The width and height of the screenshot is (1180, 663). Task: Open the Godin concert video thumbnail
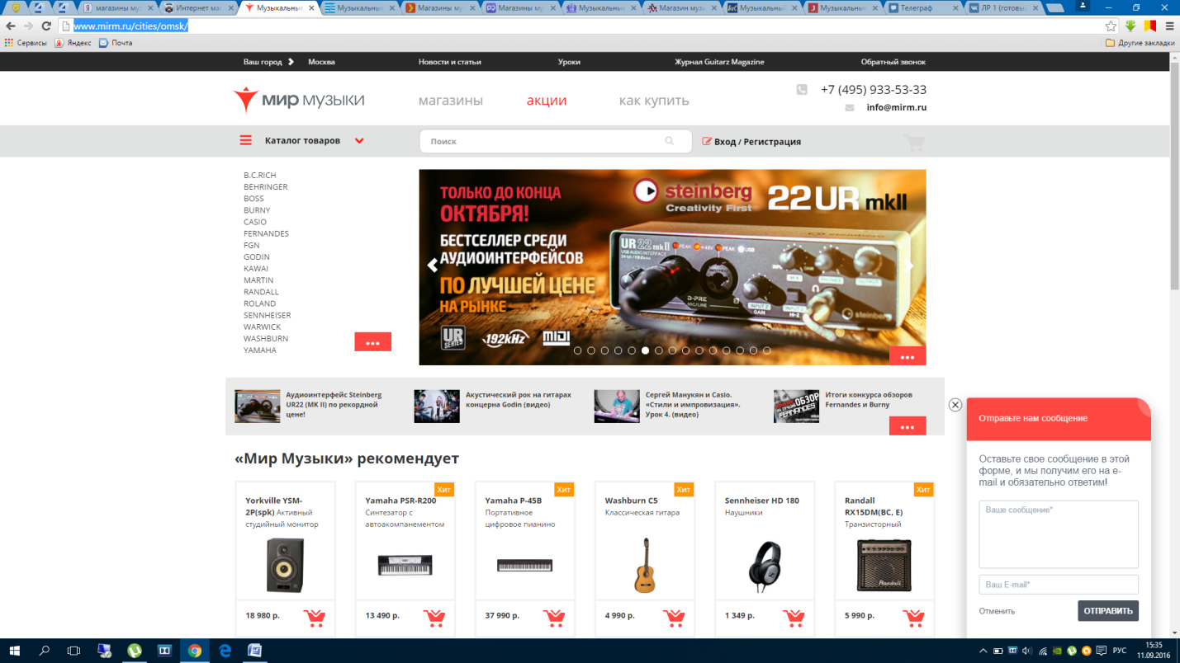tap(437, 407)
